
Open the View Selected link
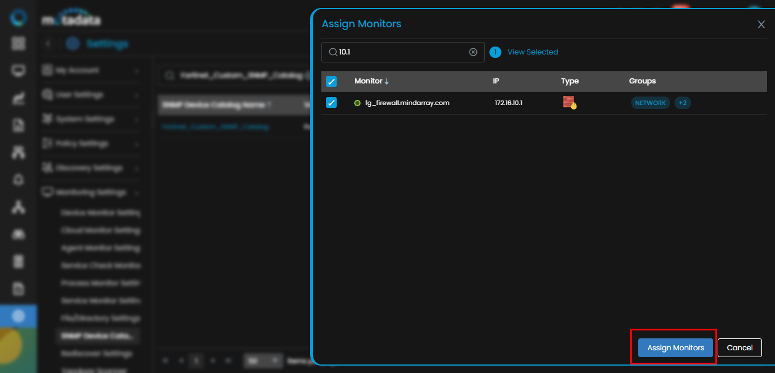coord(533,52)
